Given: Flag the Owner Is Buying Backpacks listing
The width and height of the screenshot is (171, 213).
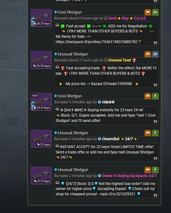Looking at the screenshot, I should (148, 170).
